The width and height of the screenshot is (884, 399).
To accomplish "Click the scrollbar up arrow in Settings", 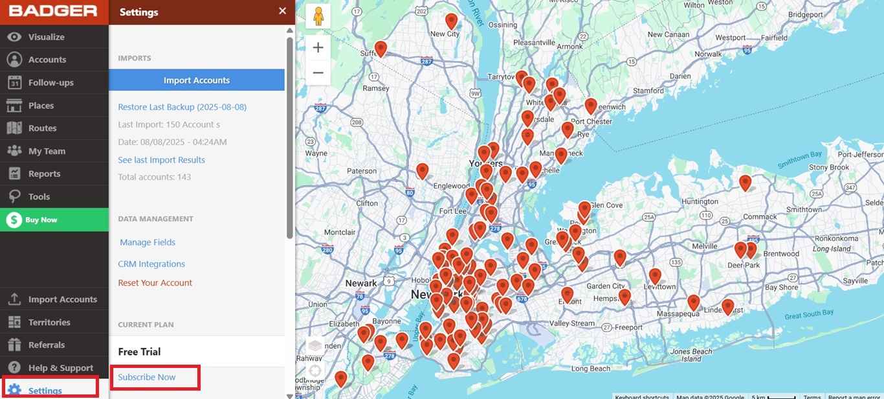I will pos(290,30).
